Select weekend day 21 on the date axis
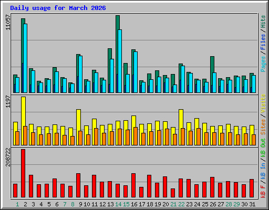 point(173,204)
